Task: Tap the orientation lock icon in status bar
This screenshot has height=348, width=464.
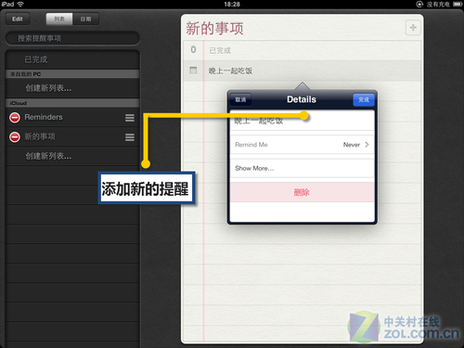Action: click(419, 4)
